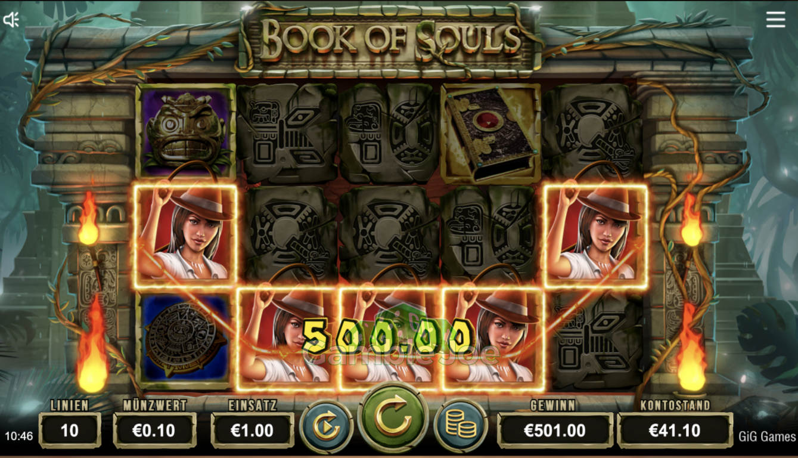
Task: Click the GiG Games provider label
Action: [x=766, y=437]
